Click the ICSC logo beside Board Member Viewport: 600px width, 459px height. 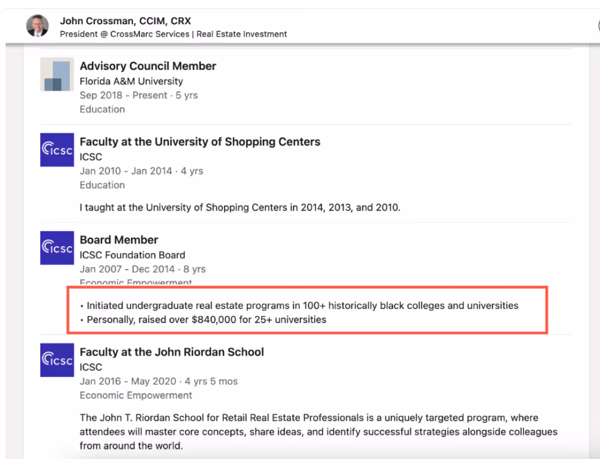click(x=57, y=248)
